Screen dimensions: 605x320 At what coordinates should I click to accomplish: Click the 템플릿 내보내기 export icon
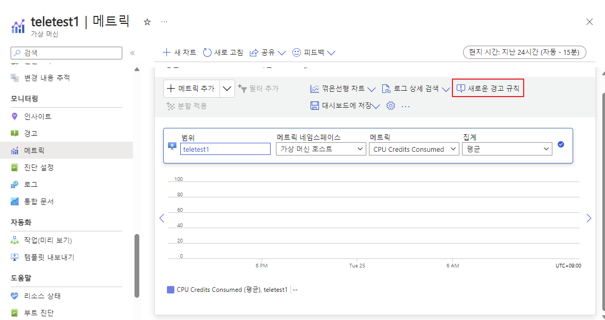[x=15, y=257]
